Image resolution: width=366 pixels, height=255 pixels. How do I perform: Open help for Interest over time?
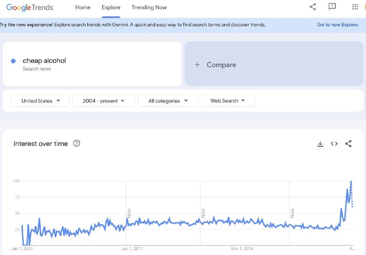click(76, 143)
